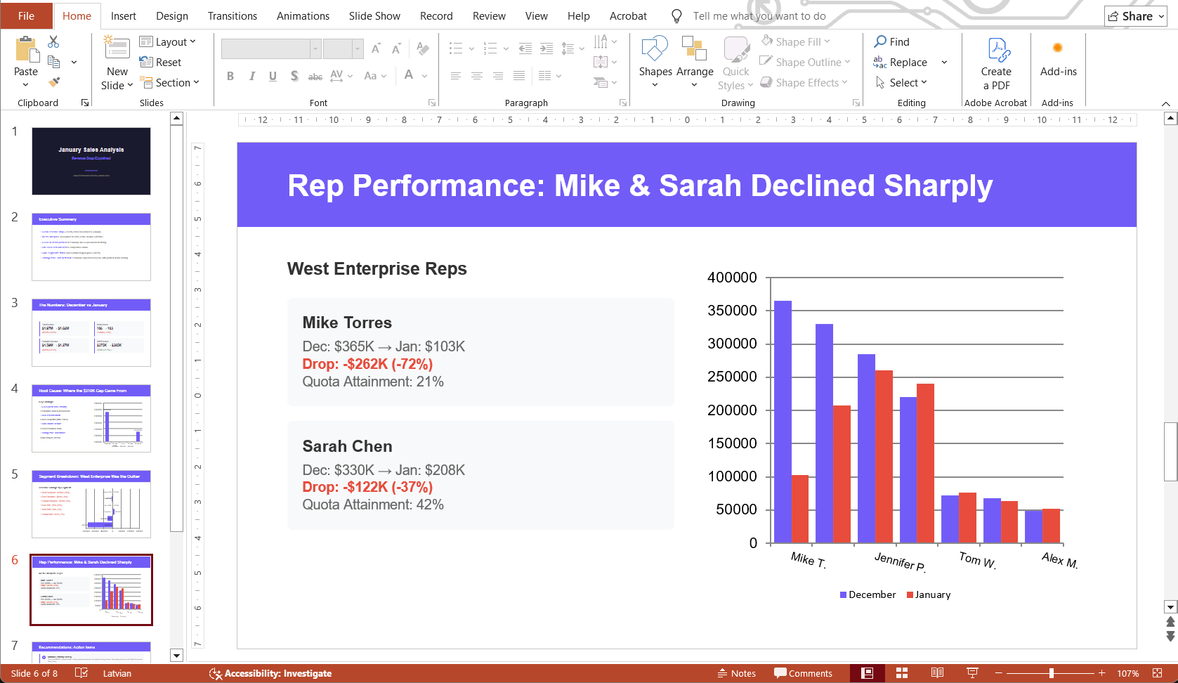Adjust the zoom slider in the status bar

pyautogui.click(x=1052, y=672)
